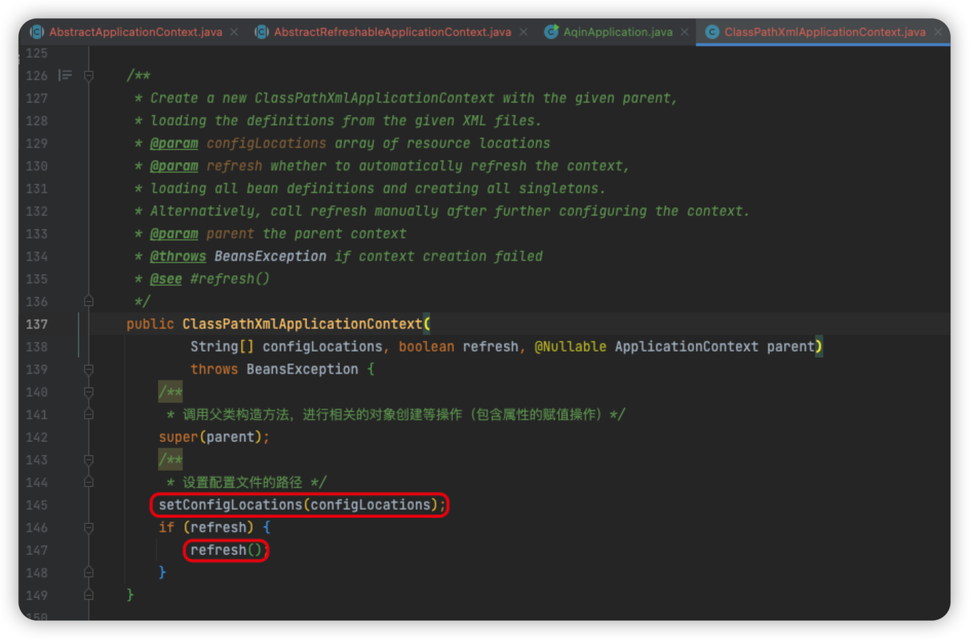Viewport: 969px width, 639px height.
Task: Click @param tag on the refresh line
Action: coord(174,166)
